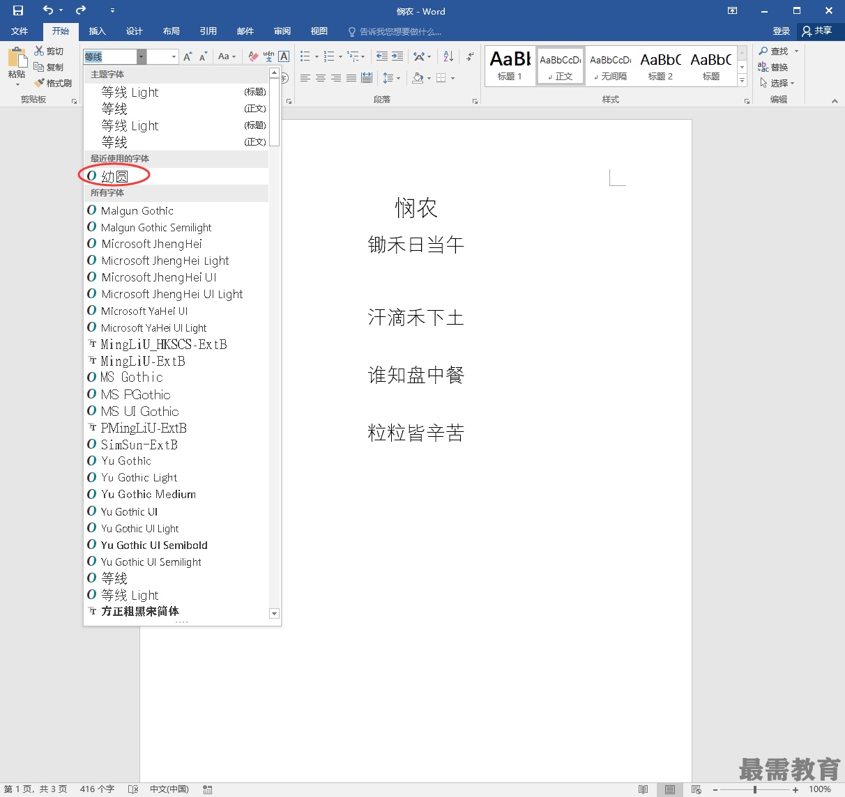
Task: Click the zoom in plus button
Action: pos(795,789)
